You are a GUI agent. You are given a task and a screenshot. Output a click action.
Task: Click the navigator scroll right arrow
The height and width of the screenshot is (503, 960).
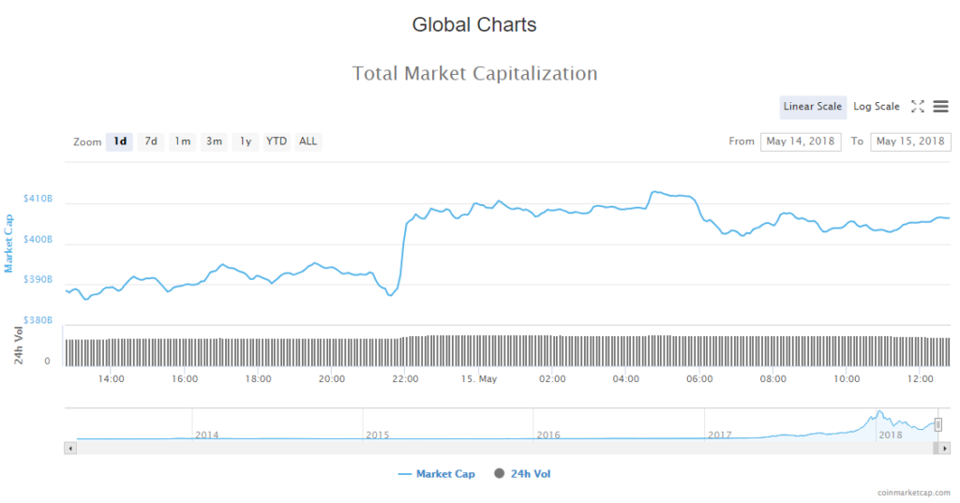pyautogui.click(x=945, y=448)
